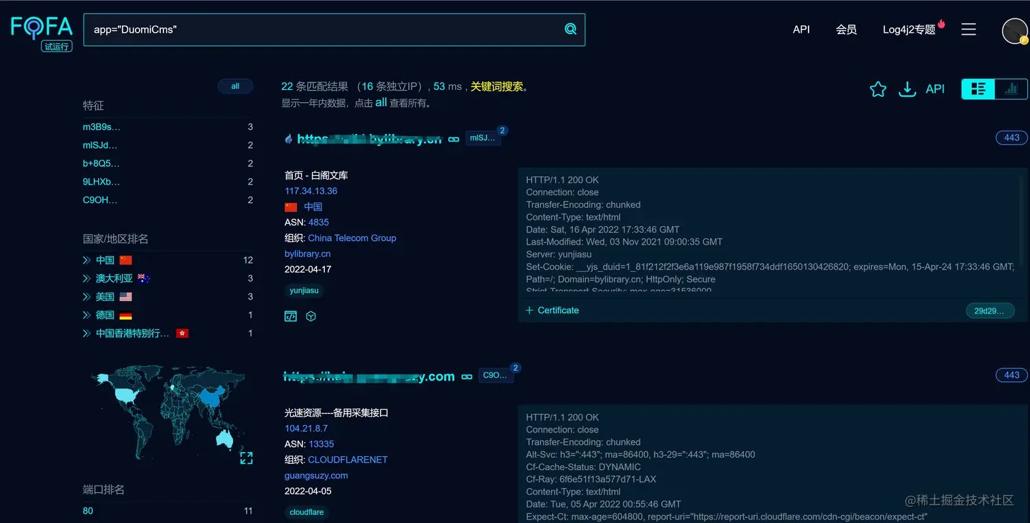
Task: Bookmark the query with star icon
Action: coord(878,89)
